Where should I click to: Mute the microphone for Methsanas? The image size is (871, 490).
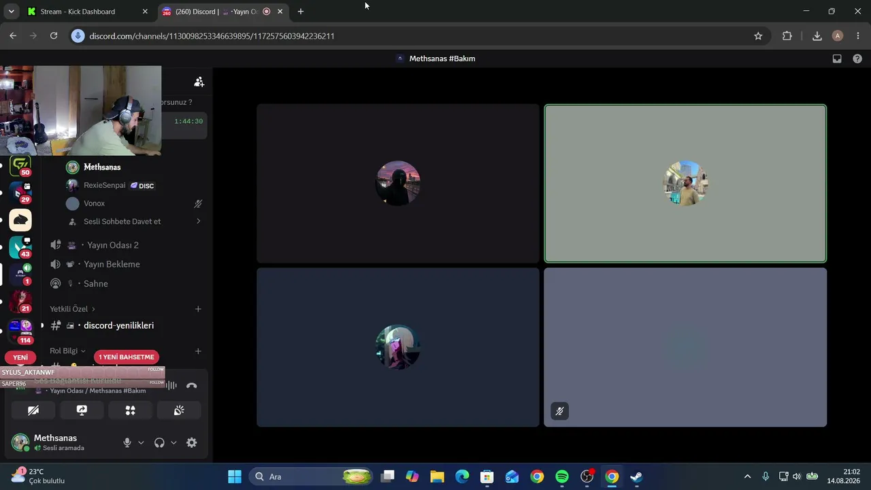click(127, 442)
